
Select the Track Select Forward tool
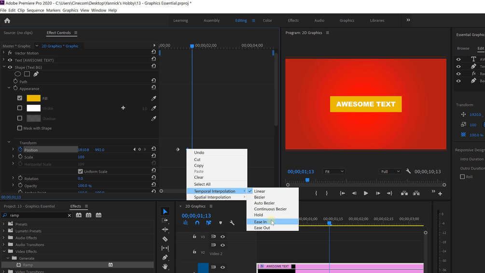click(165, 220)
